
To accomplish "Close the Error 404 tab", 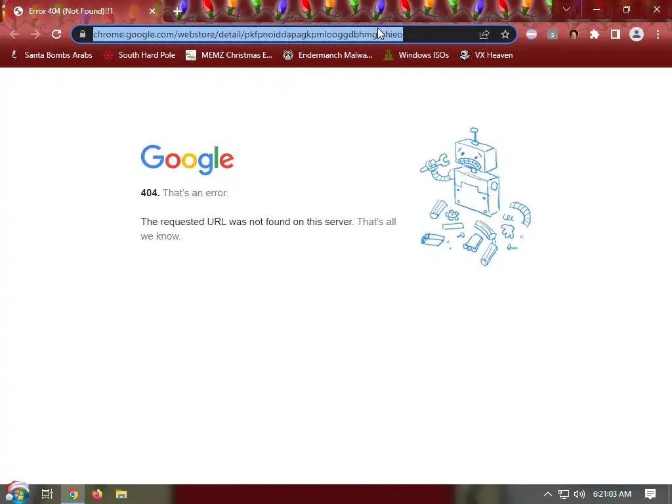I will click(152, 11).
